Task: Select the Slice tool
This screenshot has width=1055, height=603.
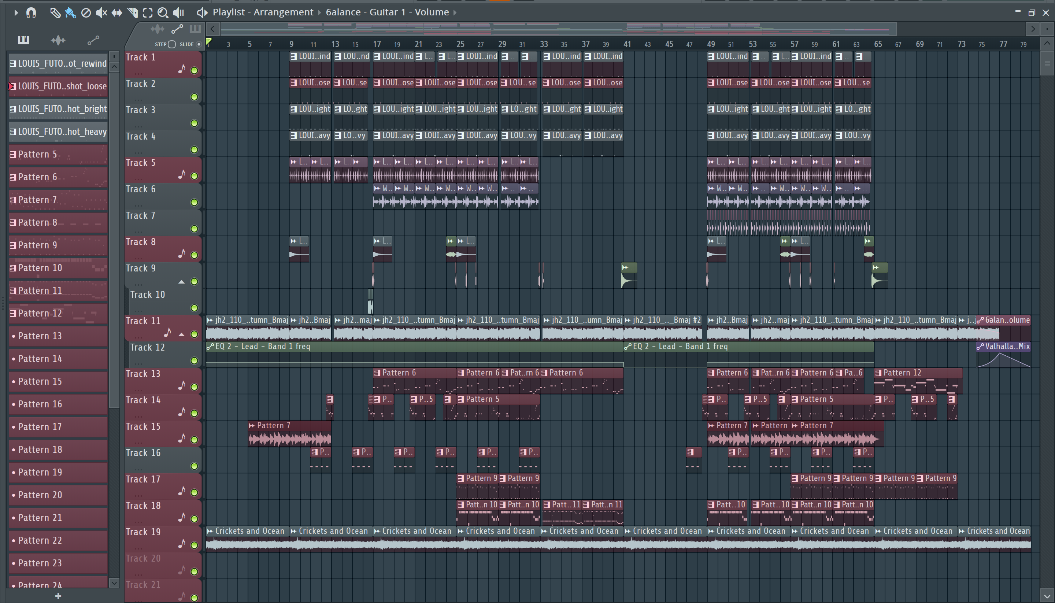Action: click(133, 12)
